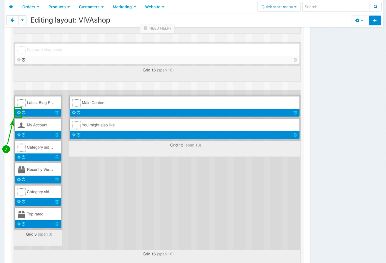Open settings gear for Main Content block
This screenshot has height=263, width=386.
[x=74, y=113]
